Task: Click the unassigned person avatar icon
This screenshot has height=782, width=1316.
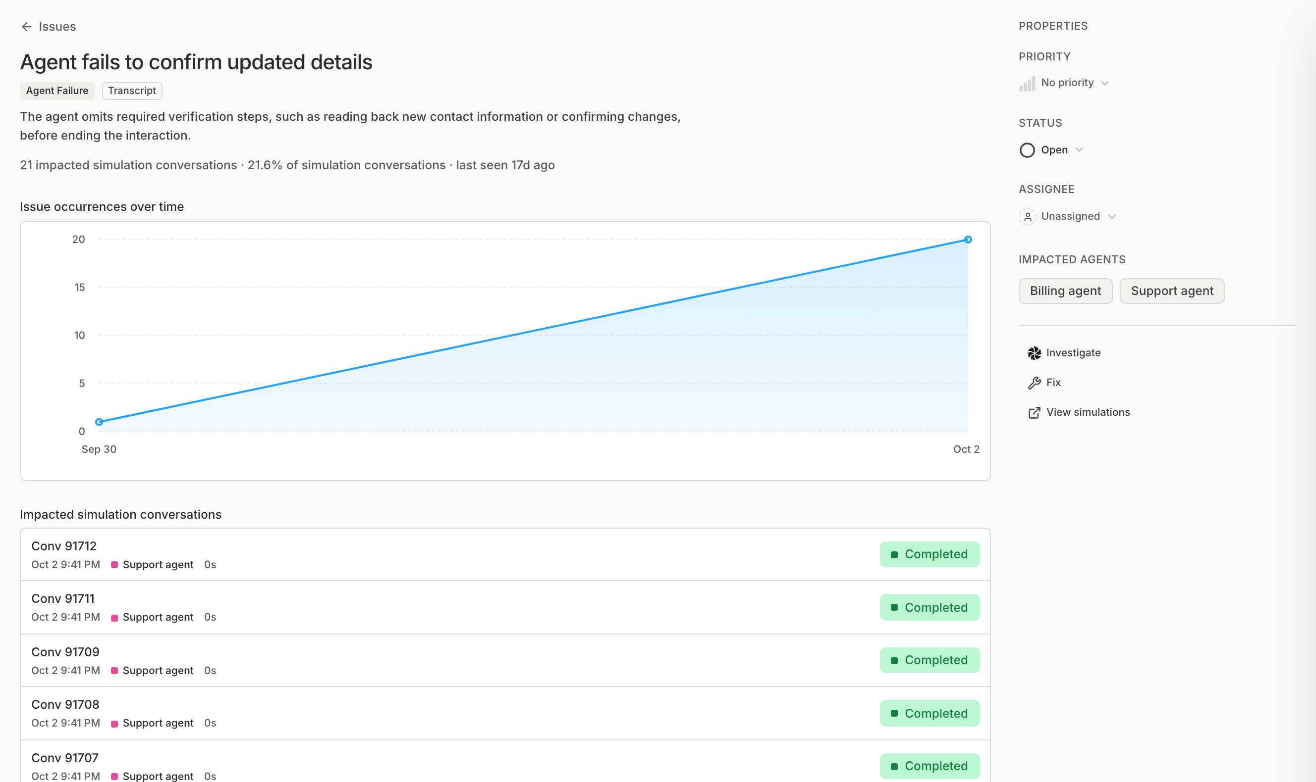Action: point(1028,217)
